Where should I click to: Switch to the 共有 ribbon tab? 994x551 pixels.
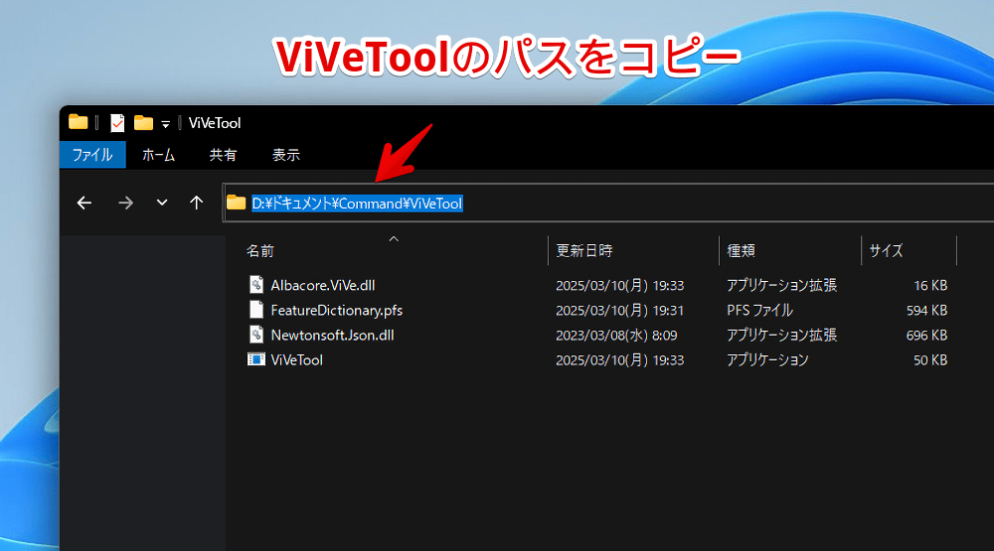[223, 155]
